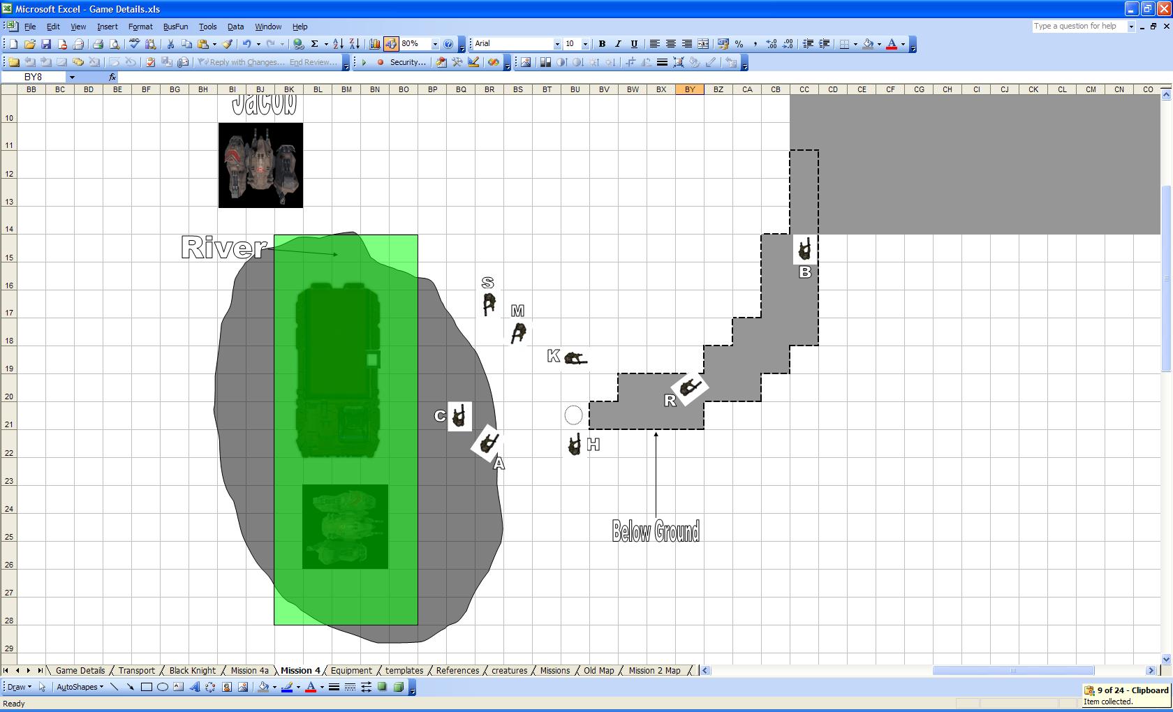Click the 3-D Style green cube icon
The width and height of the screenshot is (1173, 712).
[x=399, y=687]
